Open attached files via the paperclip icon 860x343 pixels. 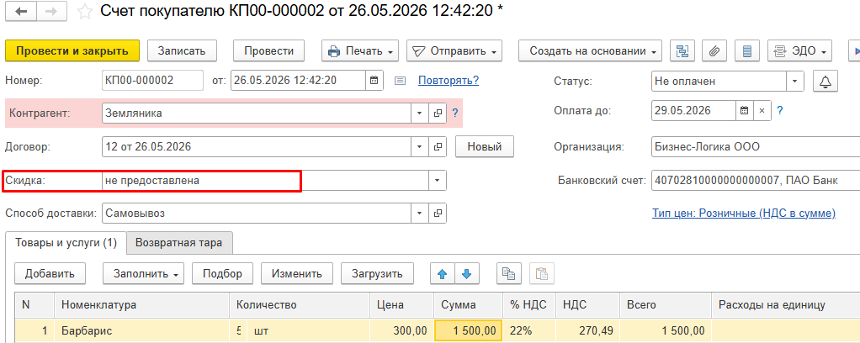714,51
